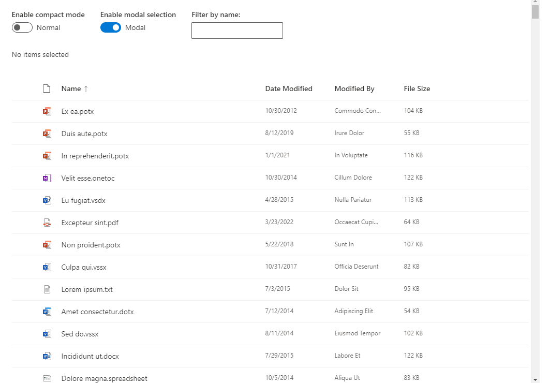The height and width of the screenshot is (383, 549).
Task: Click the Adipiscing Elit modified-by cell
Action: pos(353,311)
